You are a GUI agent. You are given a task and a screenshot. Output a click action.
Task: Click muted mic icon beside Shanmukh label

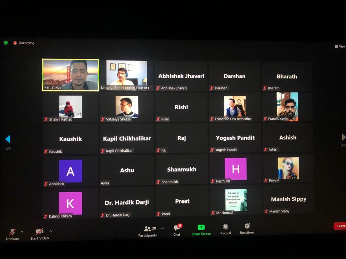pyautogui.click(x=158, y=182)
